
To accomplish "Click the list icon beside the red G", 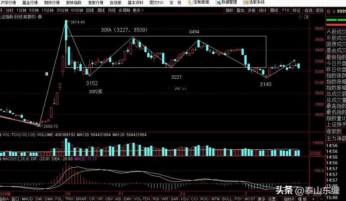I will point(334,12).
